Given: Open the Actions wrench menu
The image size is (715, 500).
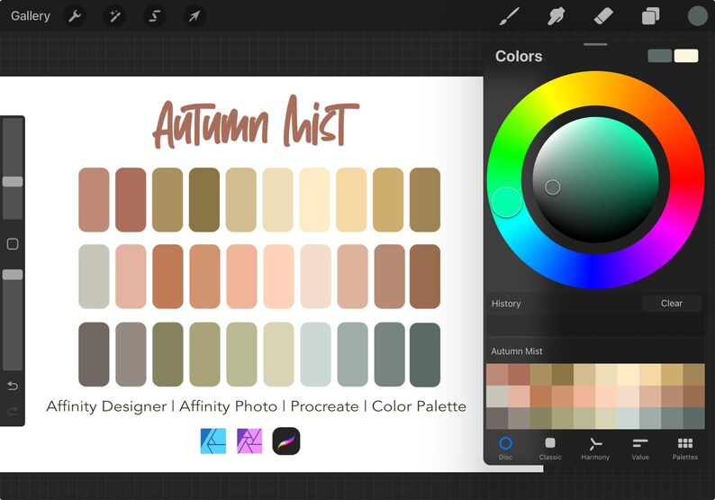Looking at the screenshot, I should 75,16.
